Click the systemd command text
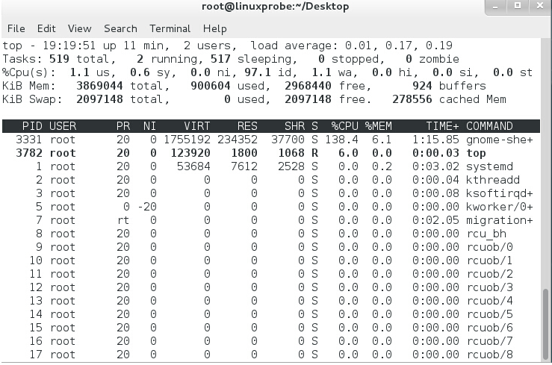 [489, 166]
